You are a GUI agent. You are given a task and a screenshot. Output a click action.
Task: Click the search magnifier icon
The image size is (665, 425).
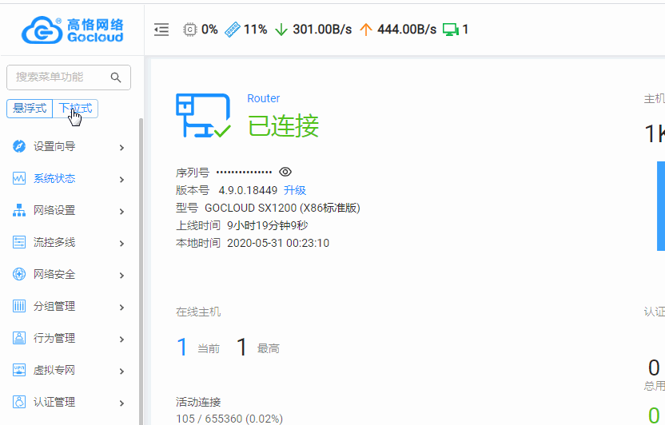[116, 77]
